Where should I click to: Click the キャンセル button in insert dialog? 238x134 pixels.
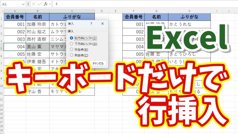point(98,63)
